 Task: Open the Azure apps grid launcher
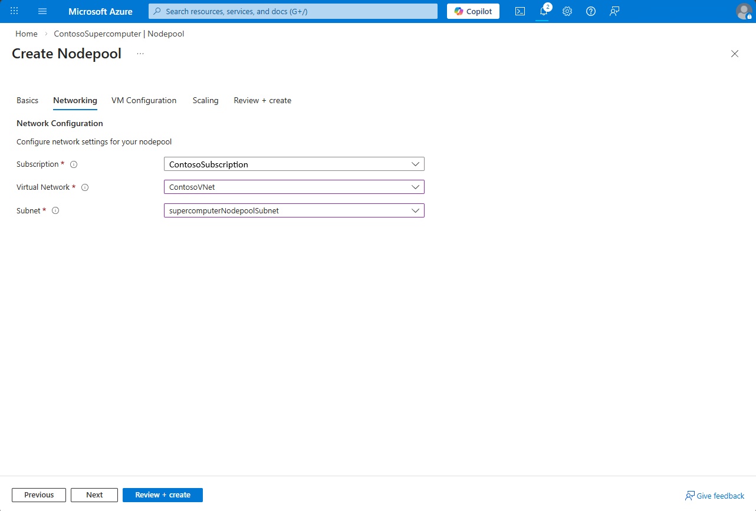tap(14, 11)
